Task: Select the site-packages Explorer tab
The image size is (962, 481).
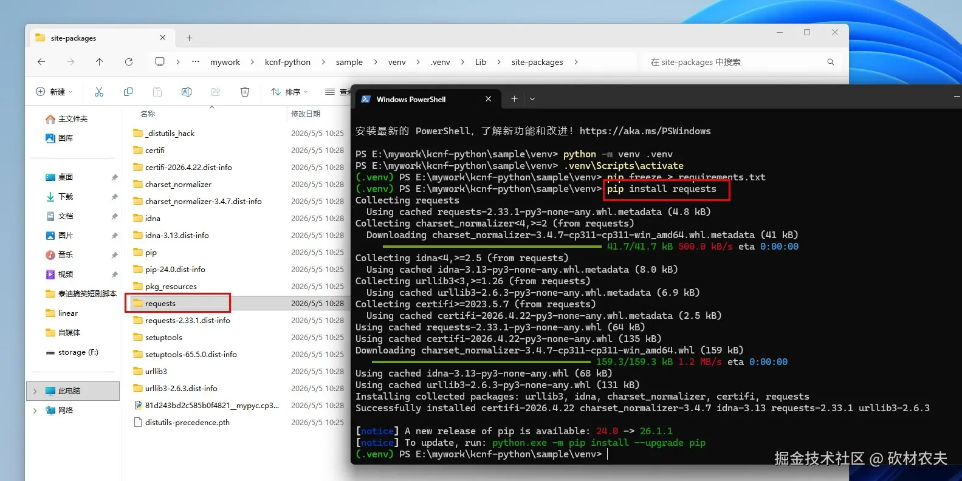Action: pos(102,38)
